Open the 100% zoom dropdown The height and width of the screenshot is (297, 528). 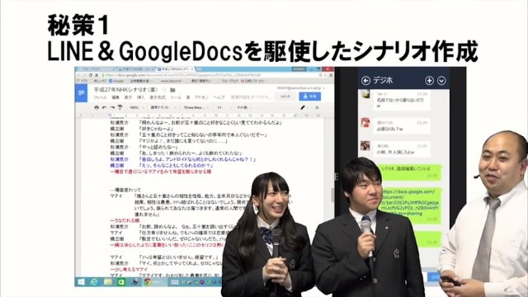tap(135, 107)
